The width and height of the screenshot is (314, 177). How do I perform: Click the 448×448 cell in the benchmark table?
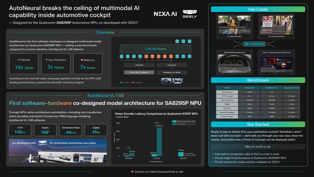click(249, 100)
